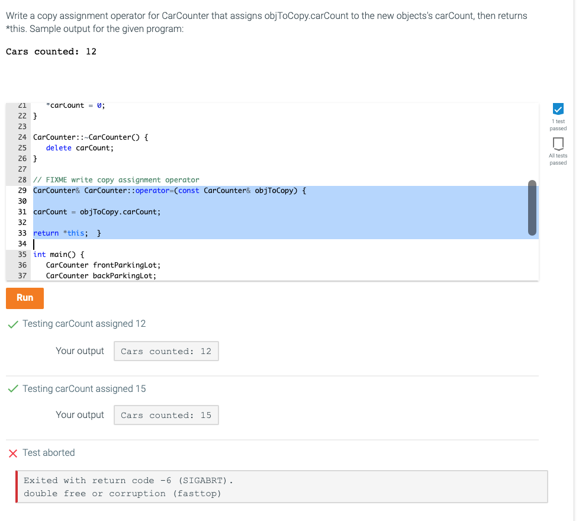Click the red X beside 'Test aborted'
Image resolution: width=579 pixels, height=521 pixels.
pos(13,453)
